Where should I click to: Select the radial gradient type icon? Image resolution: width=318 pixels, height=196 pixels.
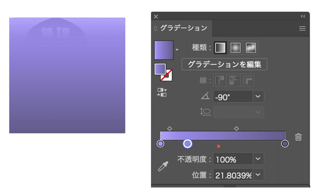(x=235, y=48)
